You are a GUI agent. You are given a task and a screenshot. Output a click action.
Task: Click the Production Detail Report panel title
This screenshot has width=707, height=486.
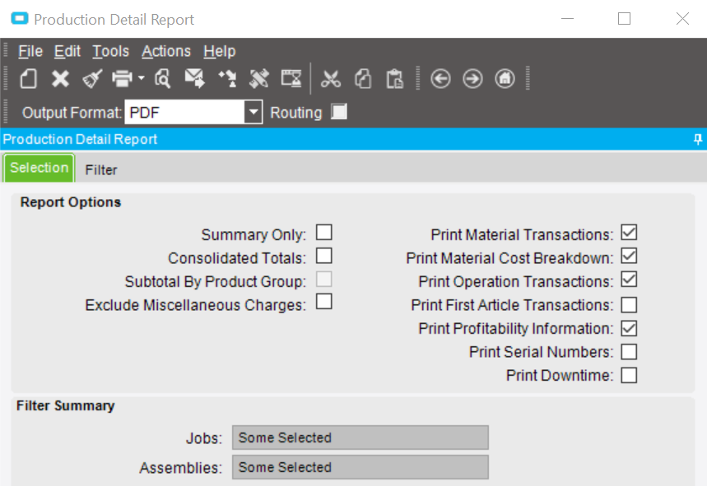click(x=81, y=139)
